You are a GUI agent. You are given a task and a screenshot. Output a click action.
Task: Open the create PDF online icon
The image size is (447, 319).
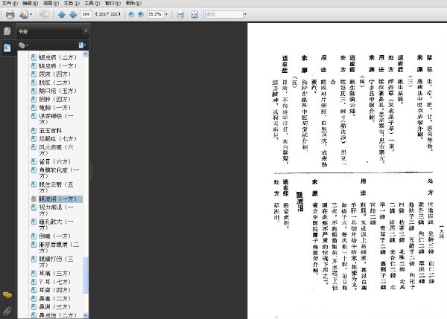tap(24, 14)
